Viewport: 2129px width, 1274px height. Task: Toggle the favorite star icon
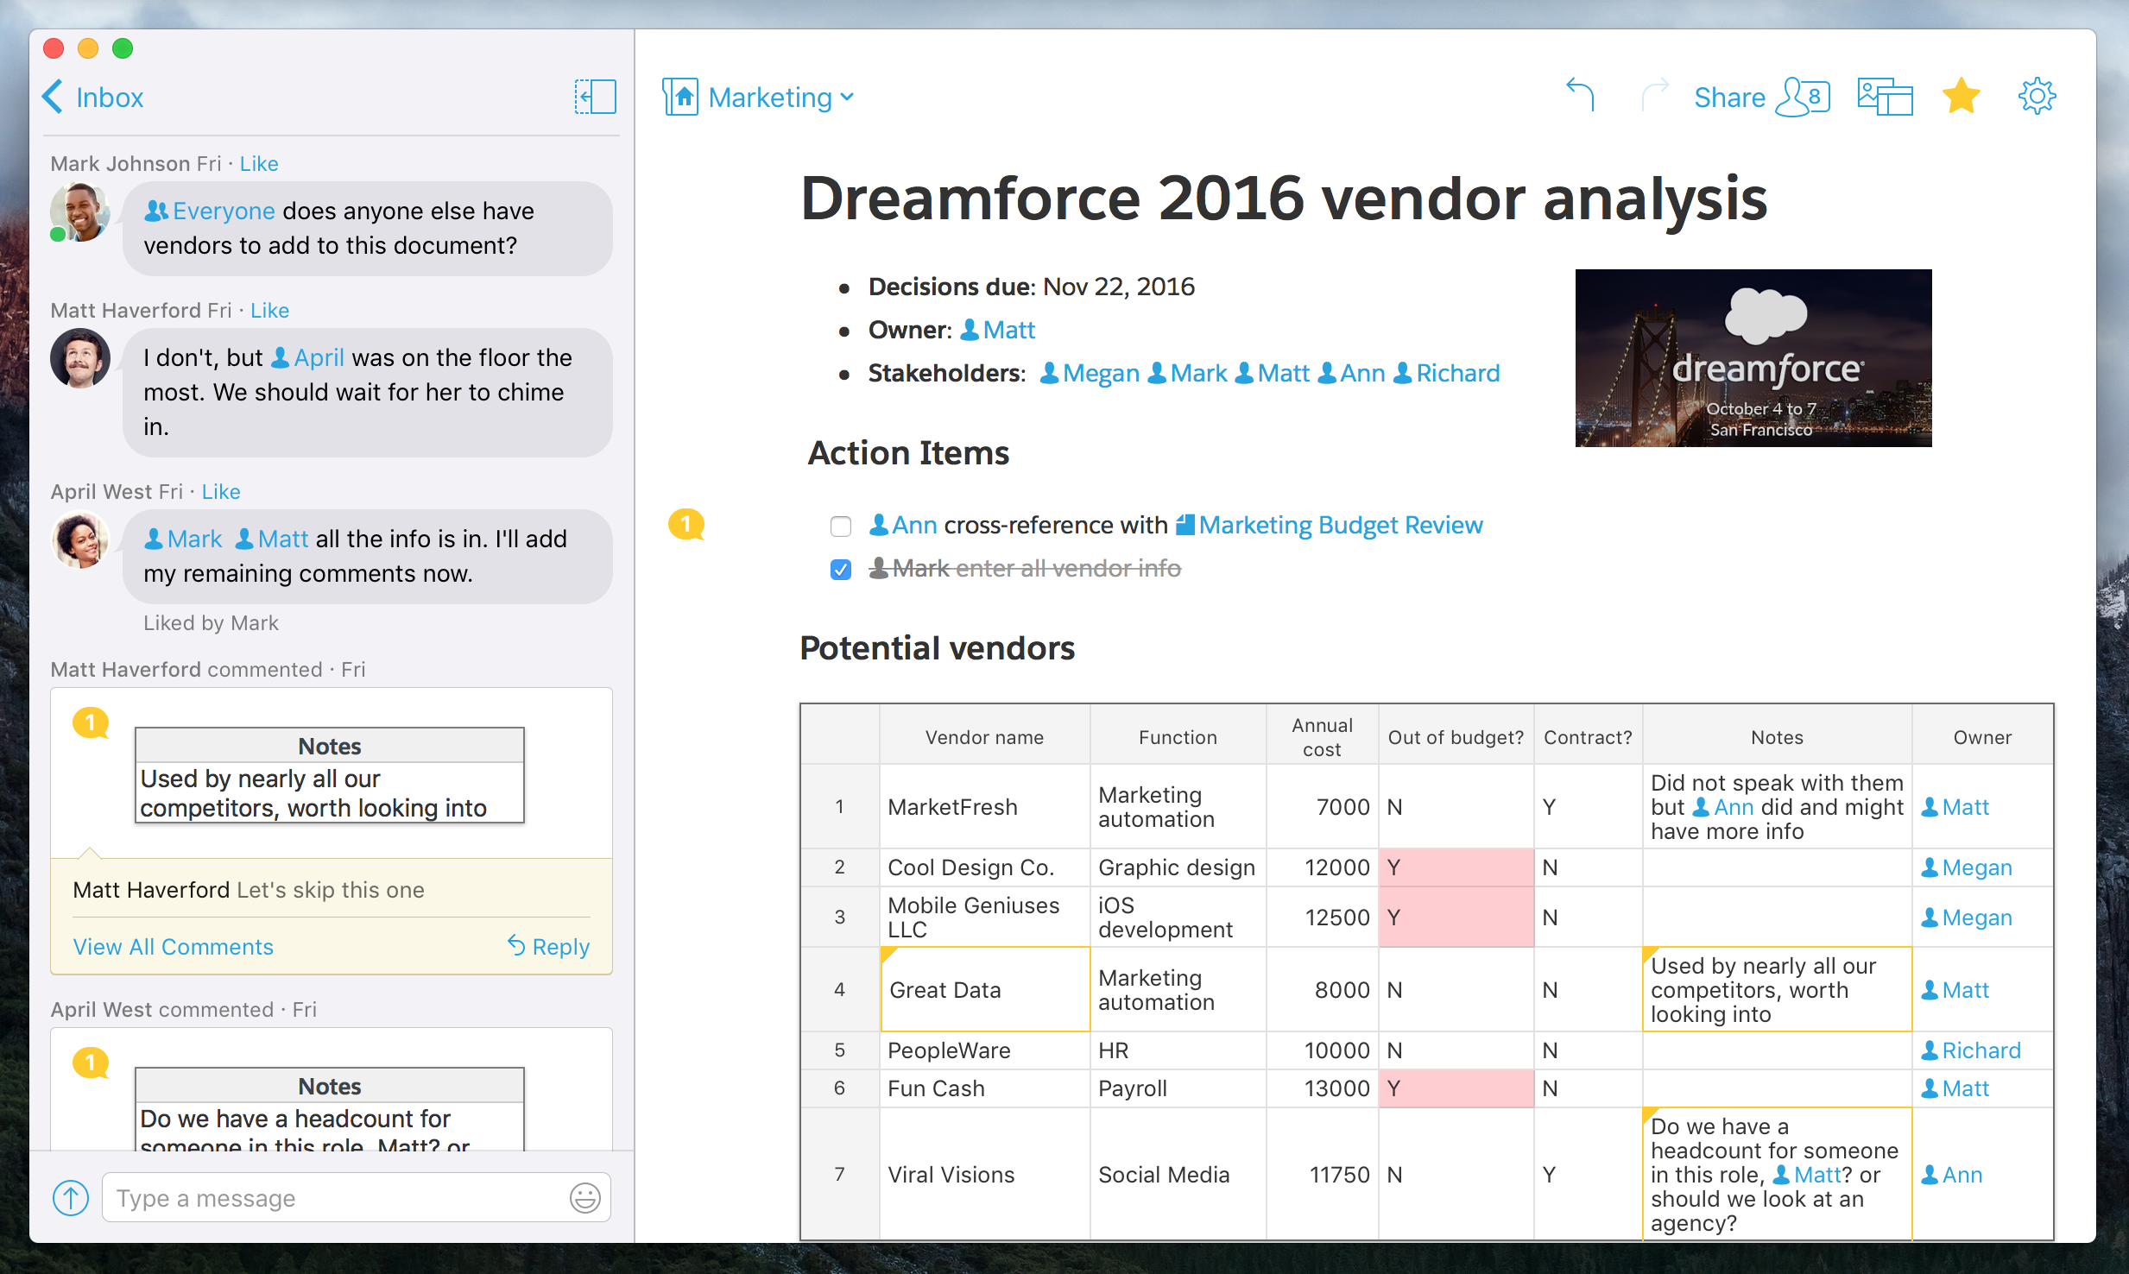pyautogui.click(x=1961, y=96)
